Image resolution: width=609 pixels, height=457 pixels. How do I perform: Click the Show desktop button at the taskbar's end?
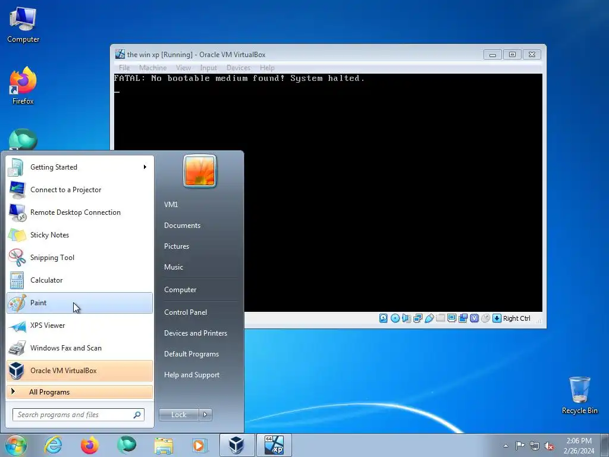[605, 445]
